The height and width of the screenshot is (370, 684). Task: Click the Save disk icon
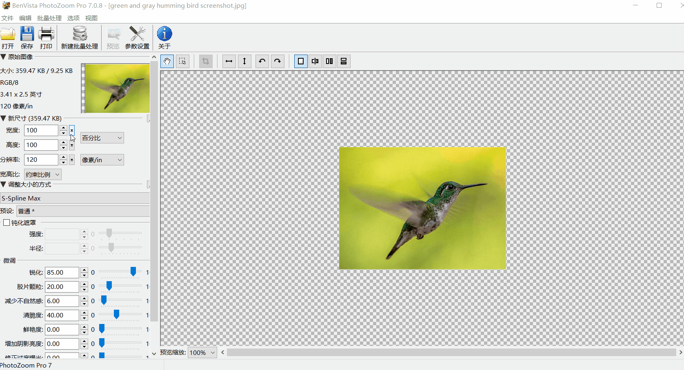point(27,37)
